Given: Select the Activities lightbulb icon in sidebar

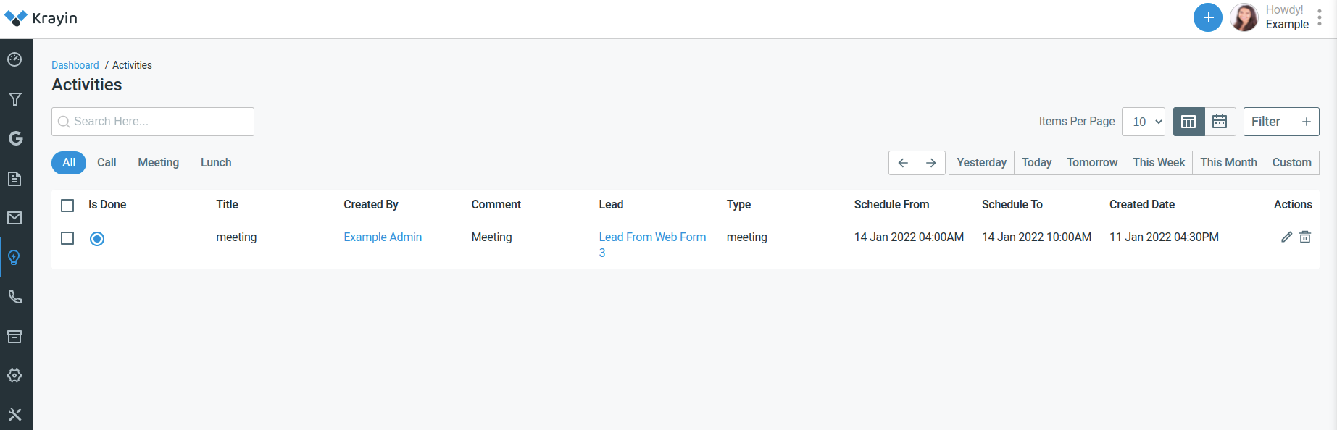Looking at the screenshot, I should [16, 257].
